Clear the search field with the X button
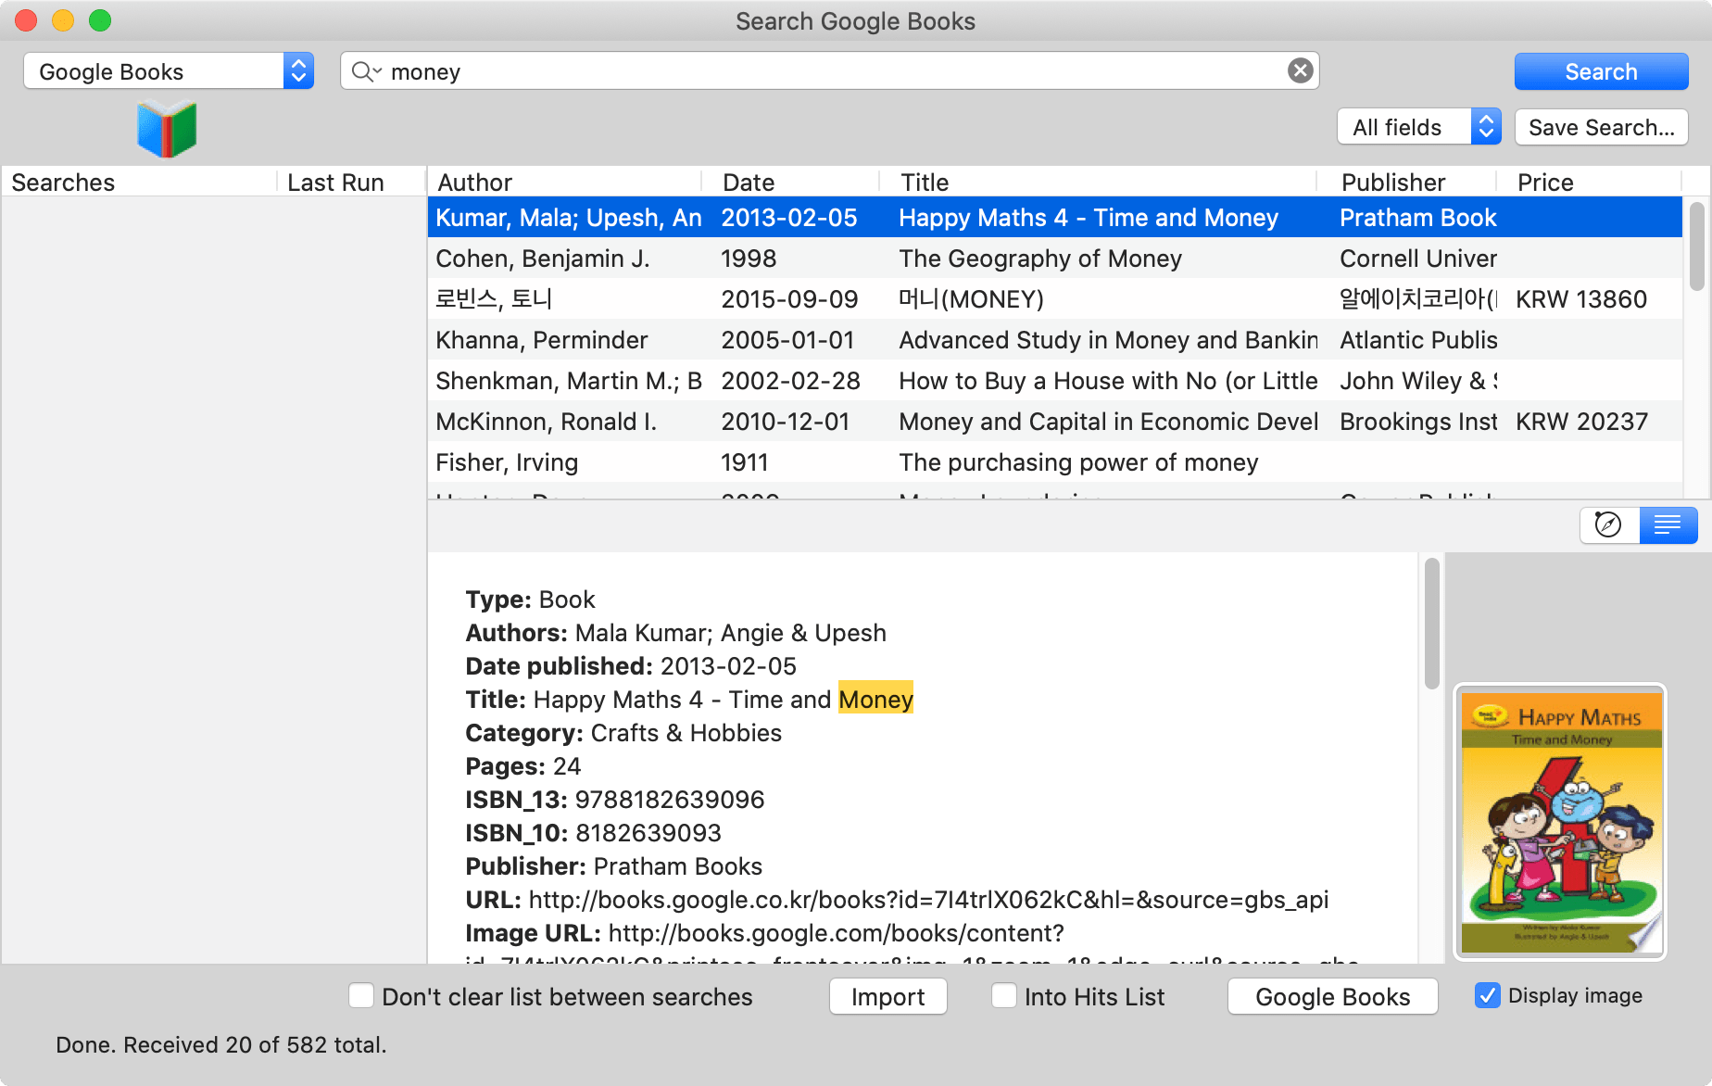Image resolution: width=1712 pixels, height=1086 pixels. (1300, 70)
